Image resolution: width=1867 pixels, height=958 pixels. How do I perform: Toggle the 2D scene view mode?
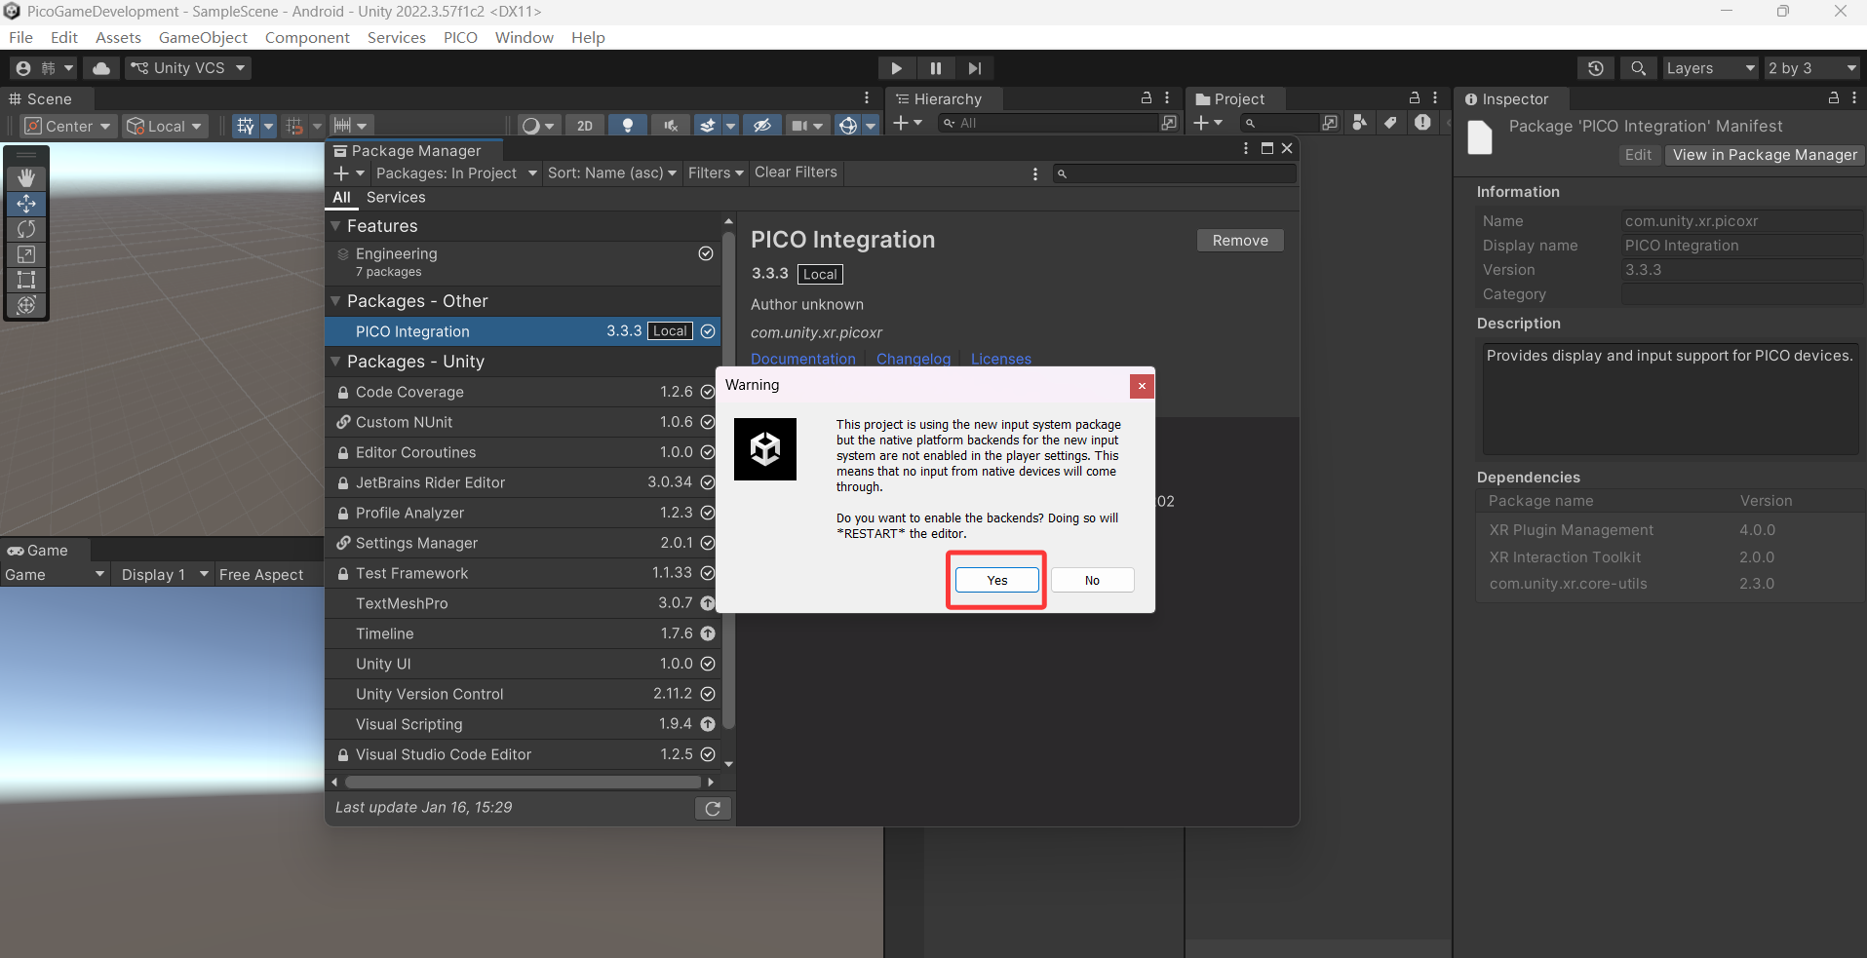[585, 126]
